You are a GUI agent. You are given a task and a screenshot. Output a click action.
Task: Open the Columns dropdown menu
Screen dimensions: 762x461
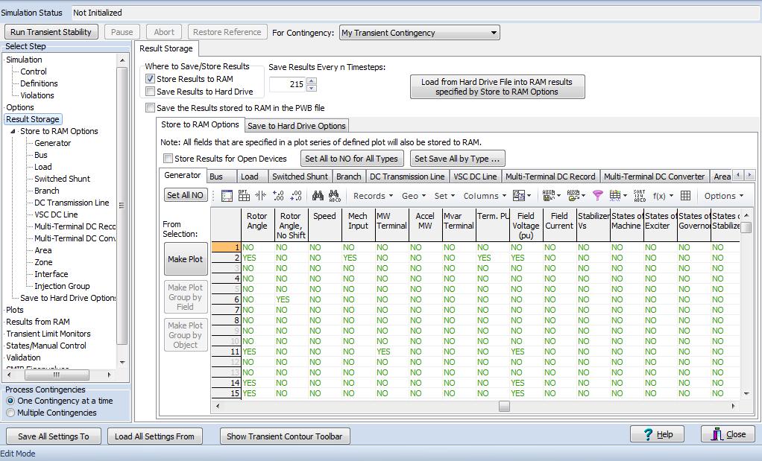point(485,196)
